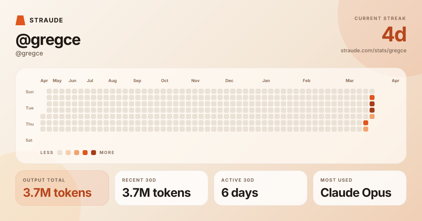
Task: Click the pale peach legend swatch
Action: click(x=68, y=153)
